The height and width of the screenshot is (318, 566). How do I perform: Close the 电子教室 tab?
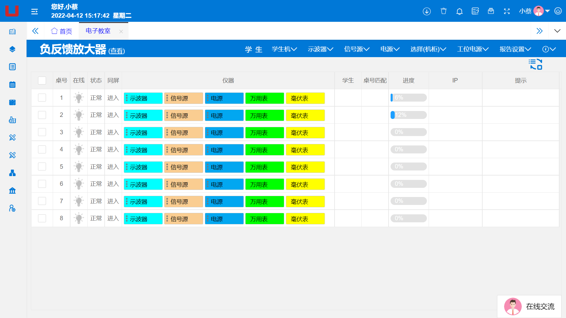point(121,32)
